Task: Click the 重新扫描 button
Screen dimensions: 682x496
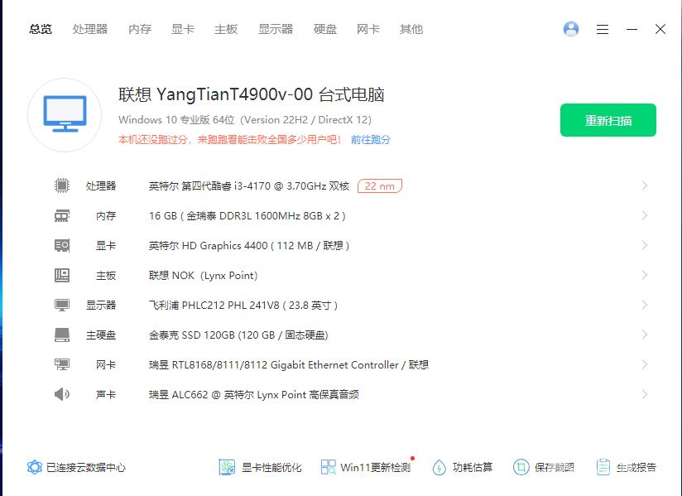Action: 608,120
